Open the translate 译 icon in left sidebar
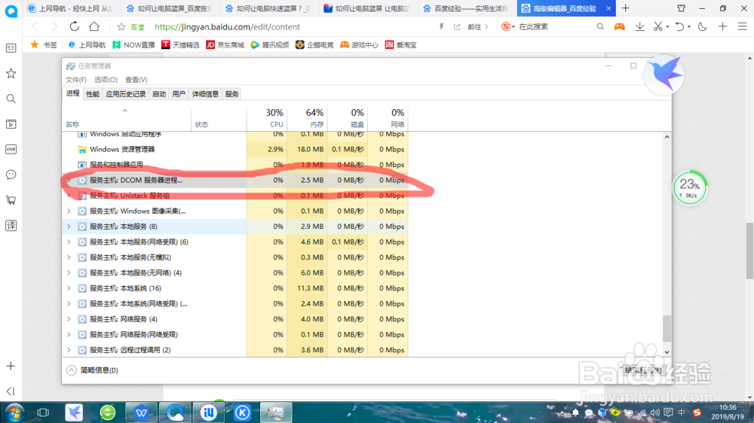 [11, 226]
